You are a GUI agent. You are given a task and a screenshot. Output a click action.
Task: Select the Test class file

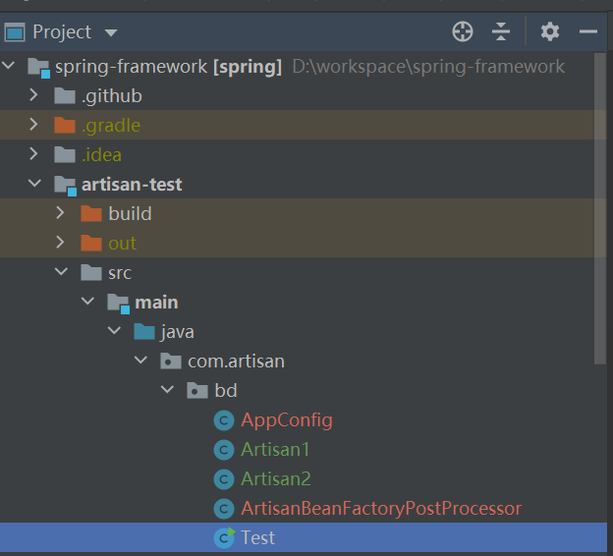coord(257,538)
